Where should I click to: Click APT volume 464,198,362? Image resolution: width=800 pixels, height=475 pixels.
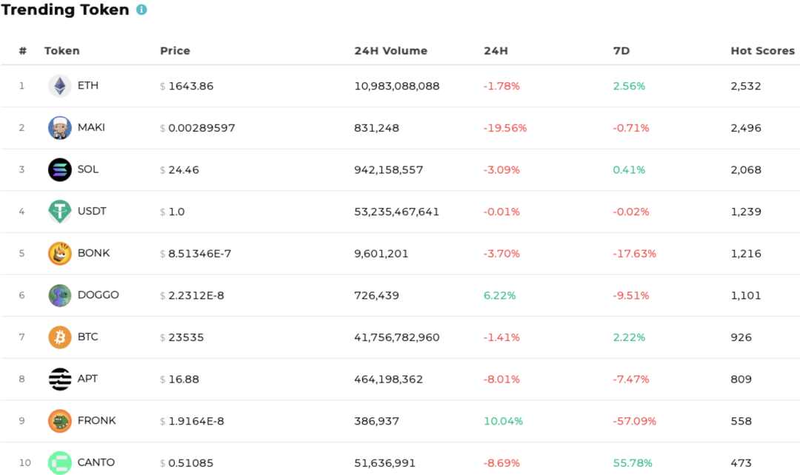(388, 379)
